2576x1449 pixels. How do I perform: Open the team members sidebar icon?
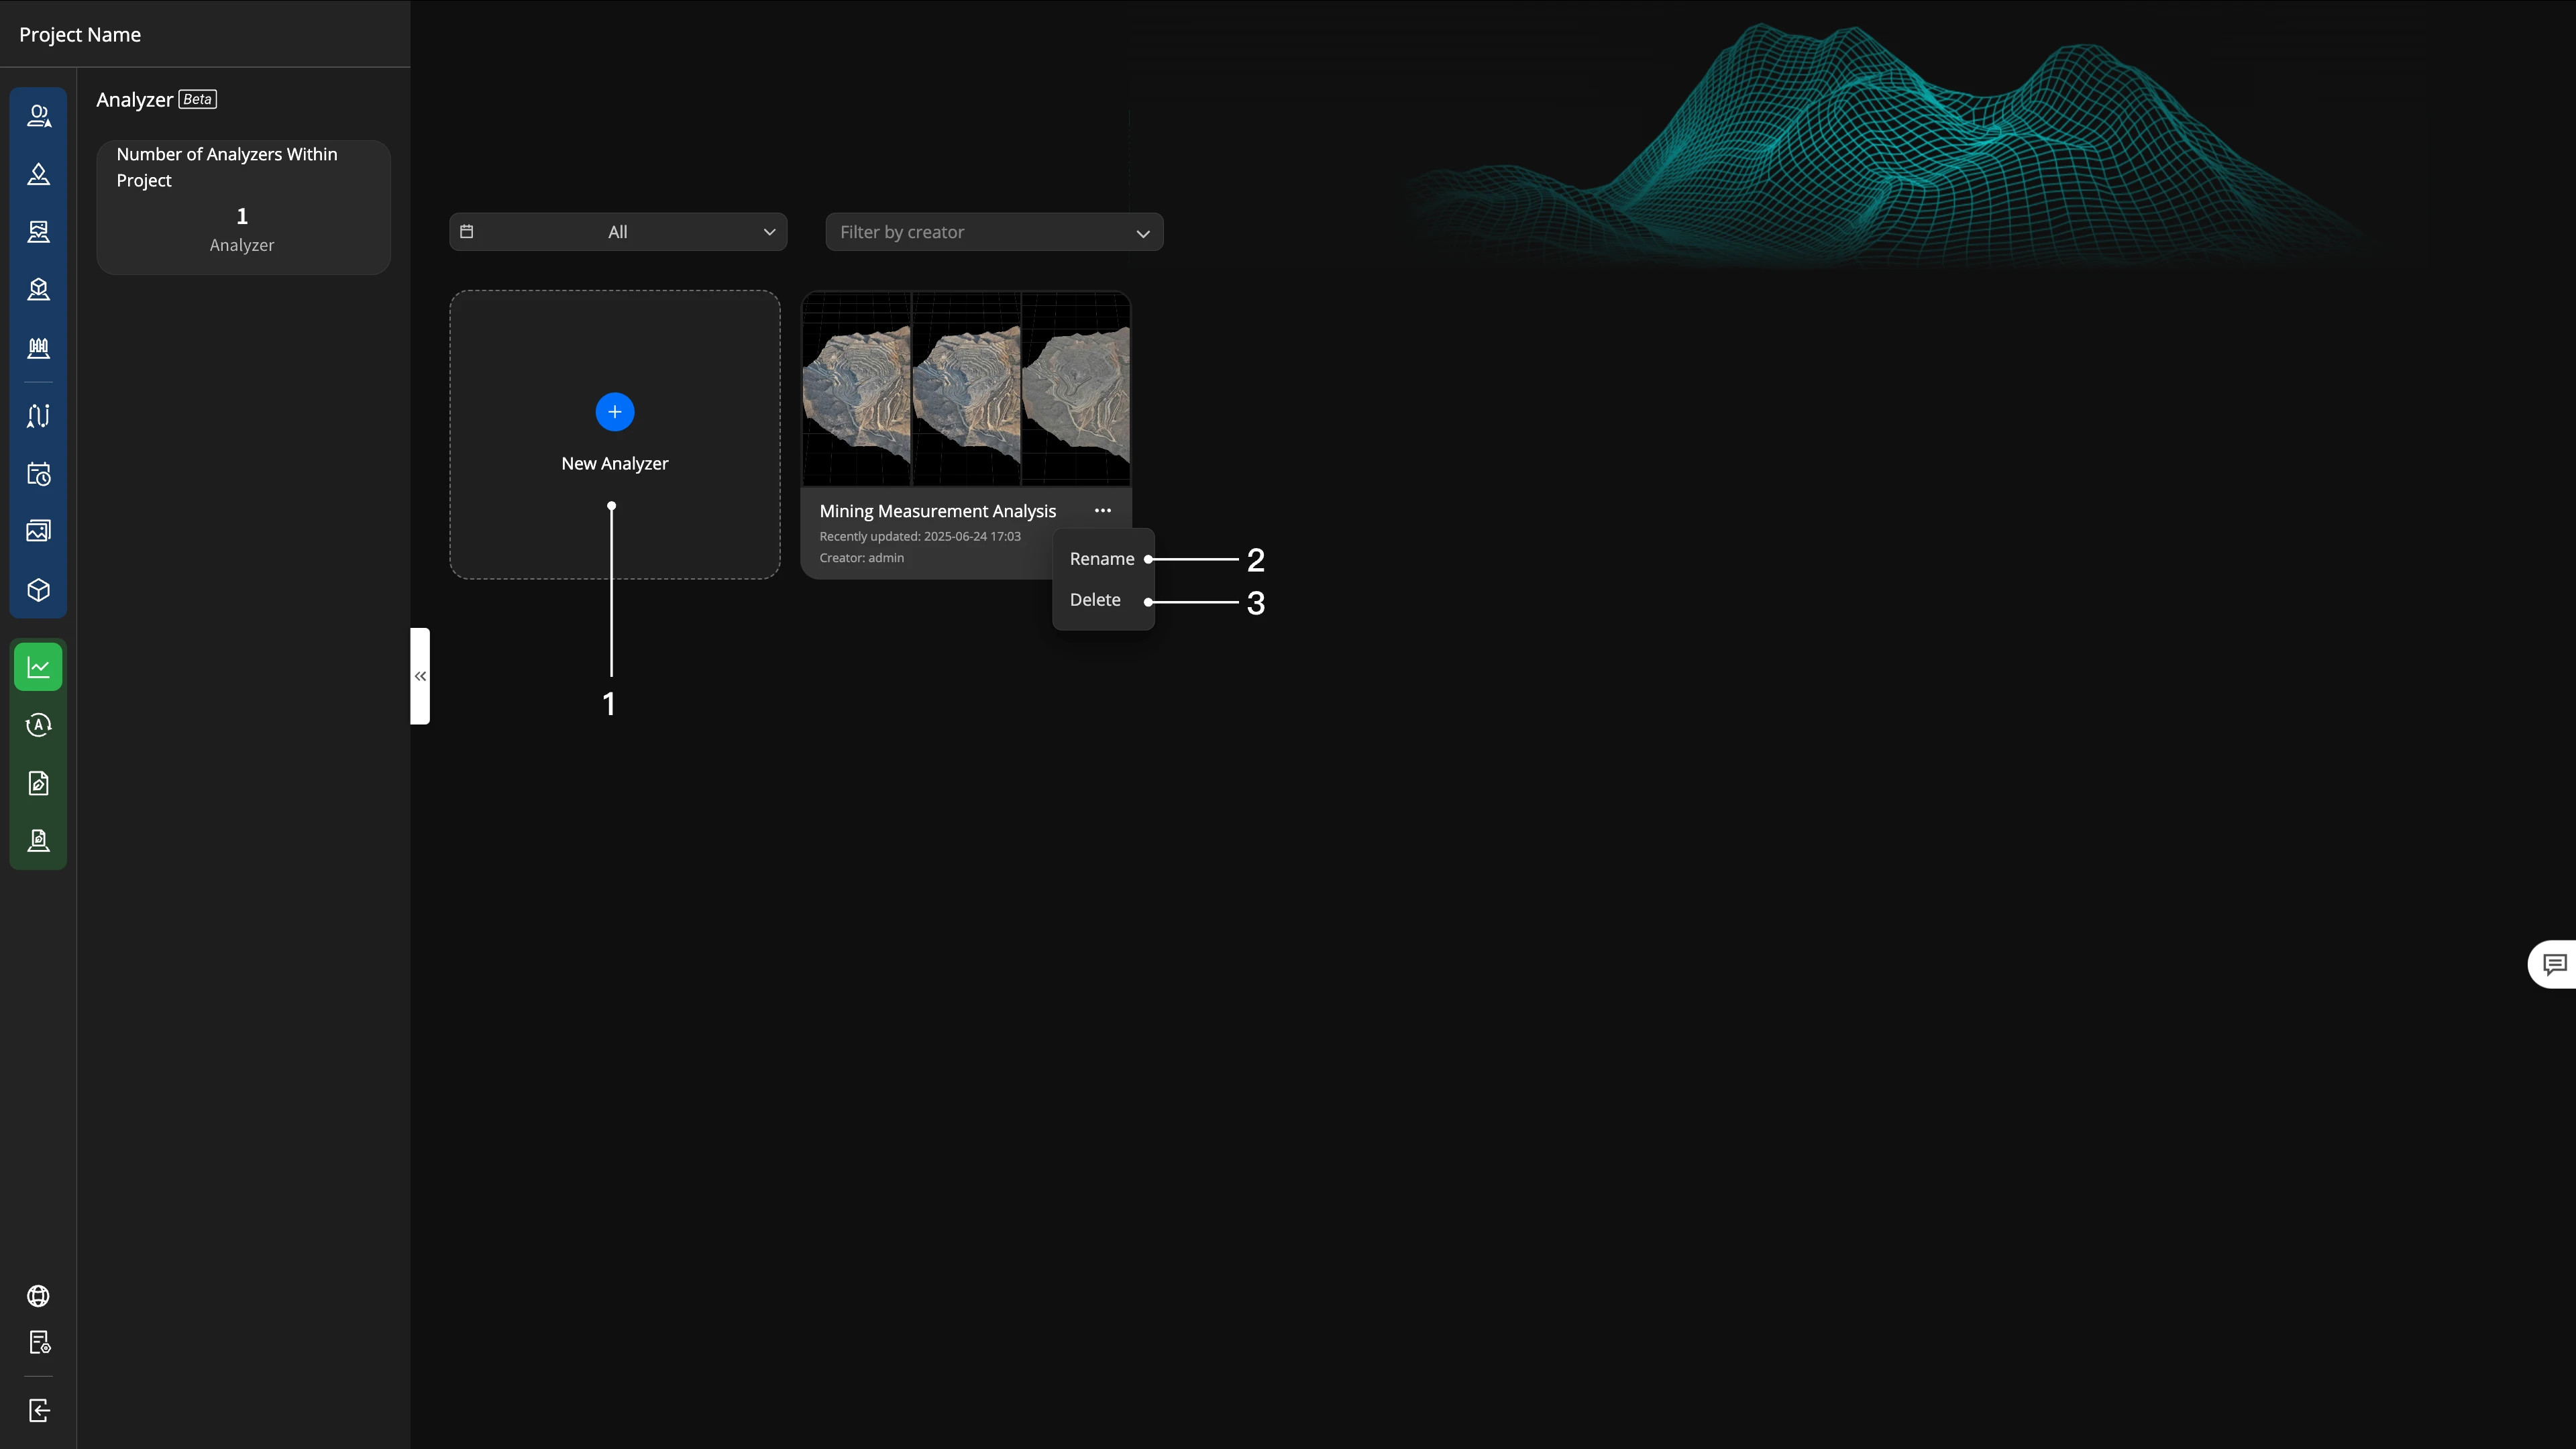pyautogui.click(x=38, y=116)
